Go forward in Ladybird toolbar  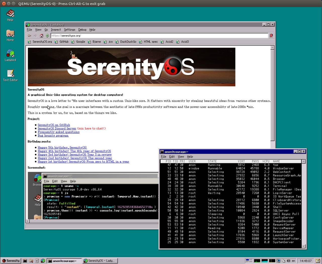[35, 36]
